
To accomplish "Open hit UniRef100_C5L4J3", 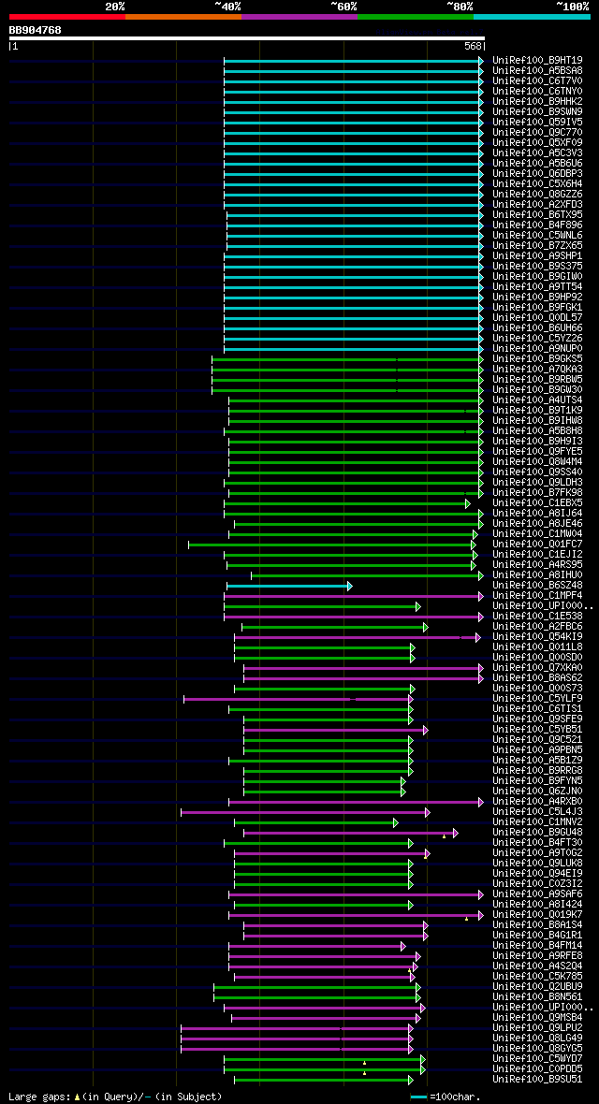I will [x=537, y=811].
